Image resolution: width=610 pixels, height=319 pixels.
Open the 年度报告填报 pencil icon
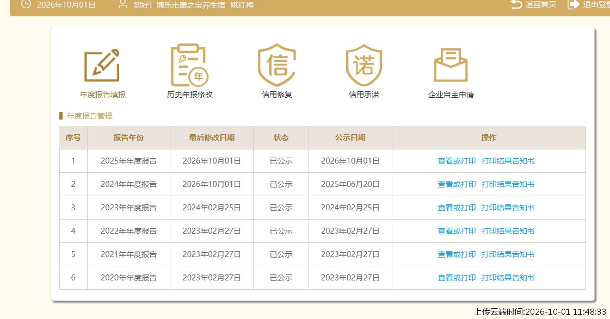(102, 65)
